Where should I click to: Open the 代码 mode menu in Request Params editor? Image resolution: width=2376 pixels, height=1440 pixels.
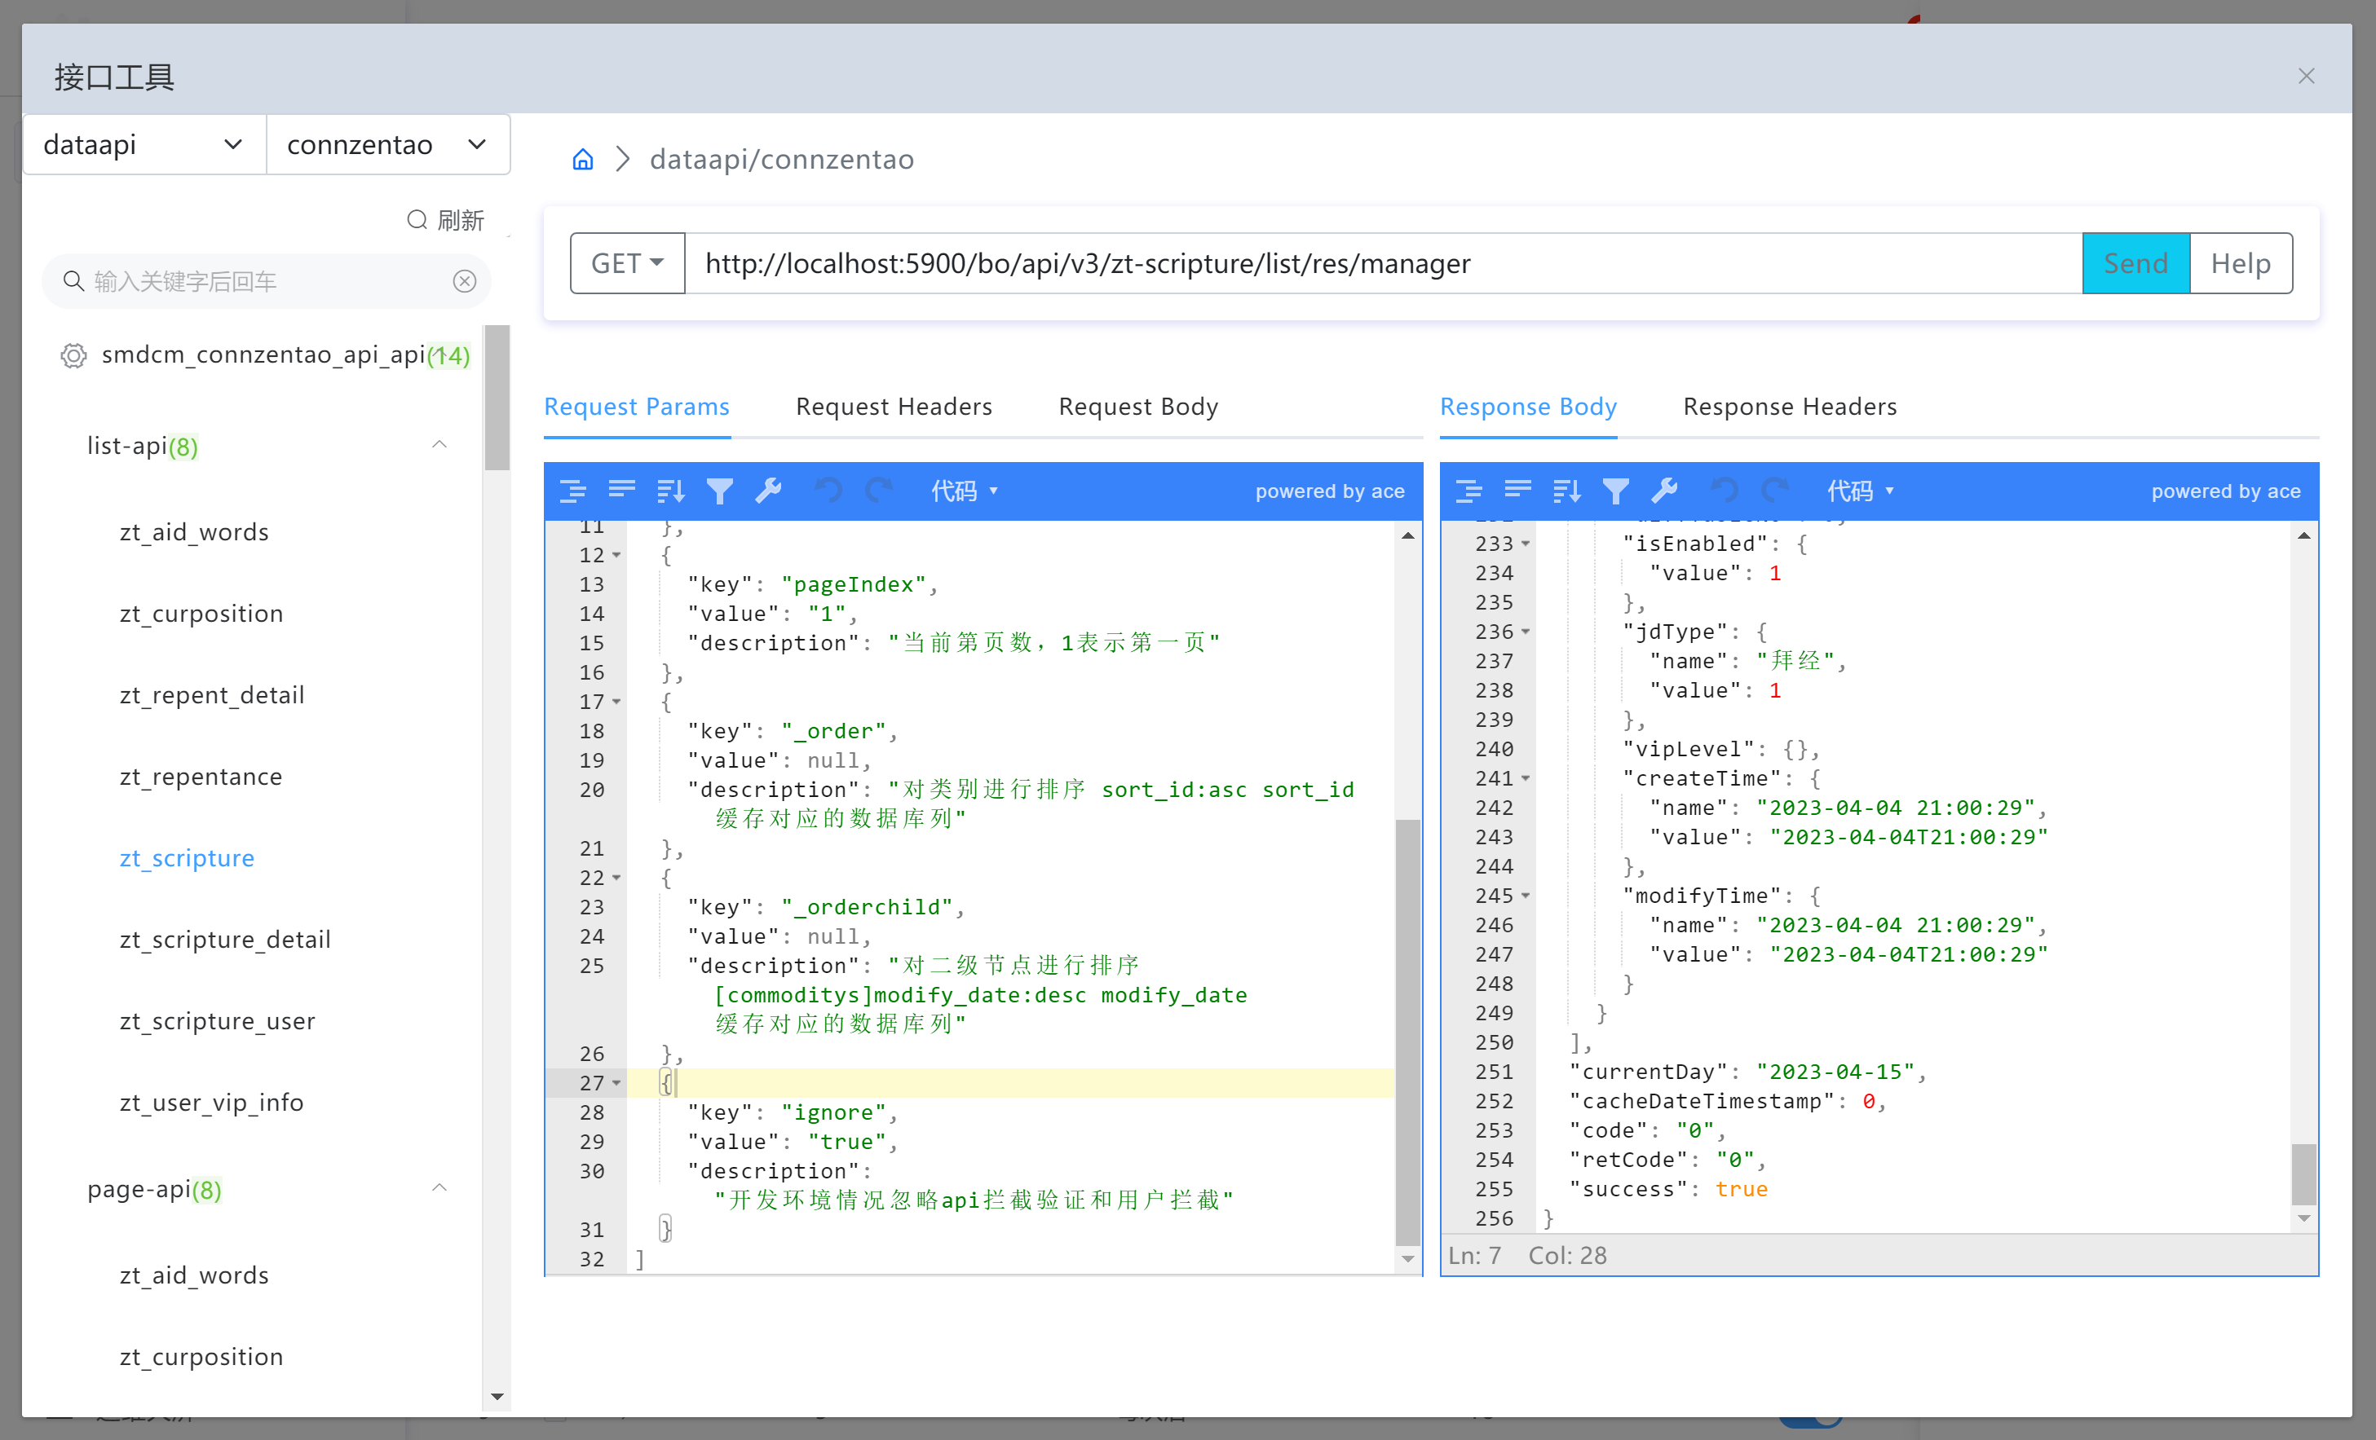(x=965, y=491)
